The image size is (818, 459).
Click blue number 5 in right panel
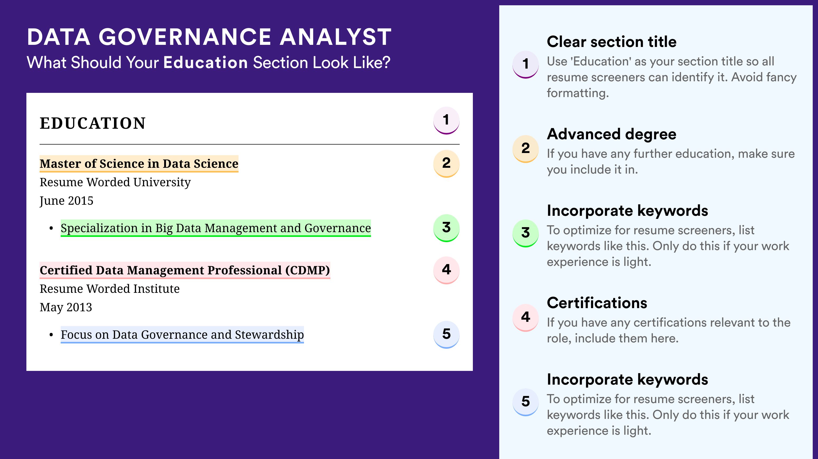[526, 402]
